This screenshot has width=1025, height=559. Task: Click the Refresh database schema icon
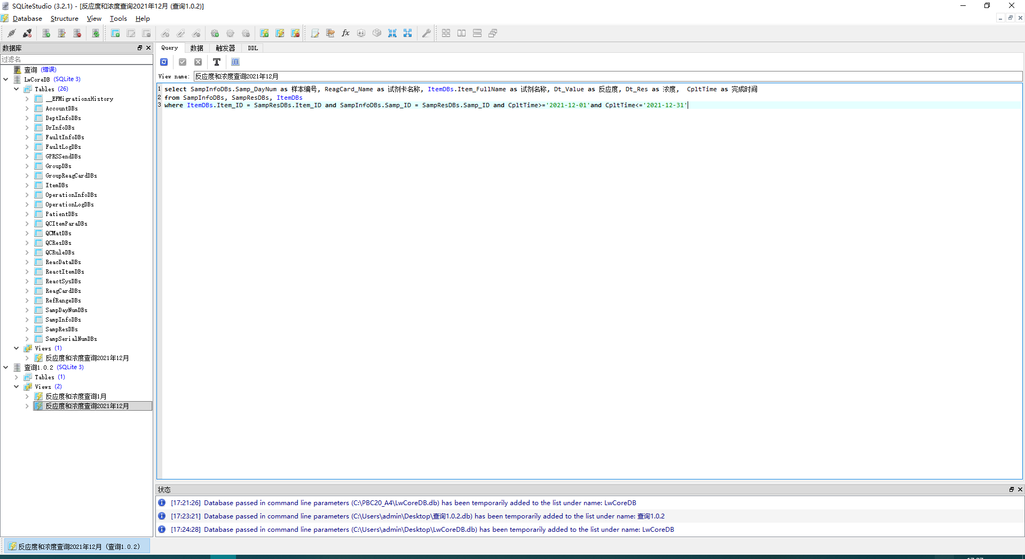(x=96, y=33)
